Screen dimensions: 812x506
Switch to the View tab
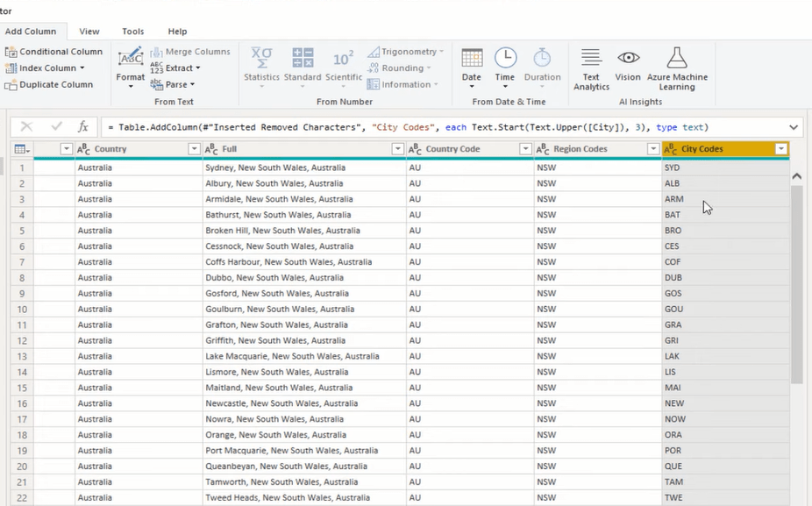pyautogui.click(x=89, y=32)
